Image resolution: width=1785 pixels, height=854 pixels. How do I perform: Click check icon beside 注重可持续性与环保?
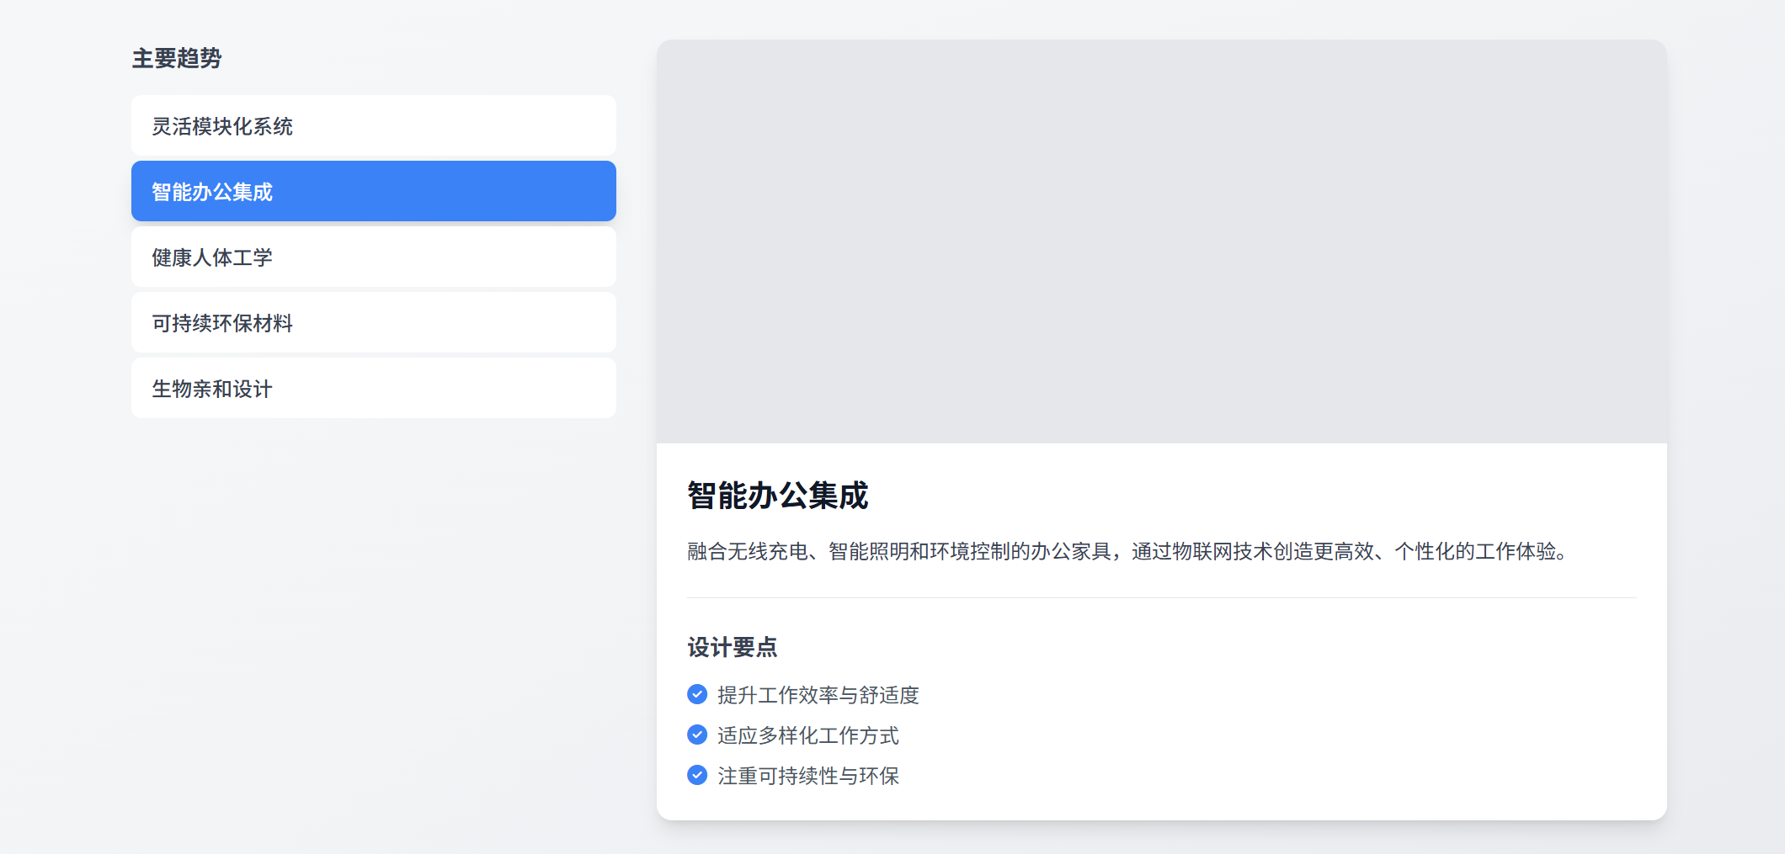click(697, 775)
